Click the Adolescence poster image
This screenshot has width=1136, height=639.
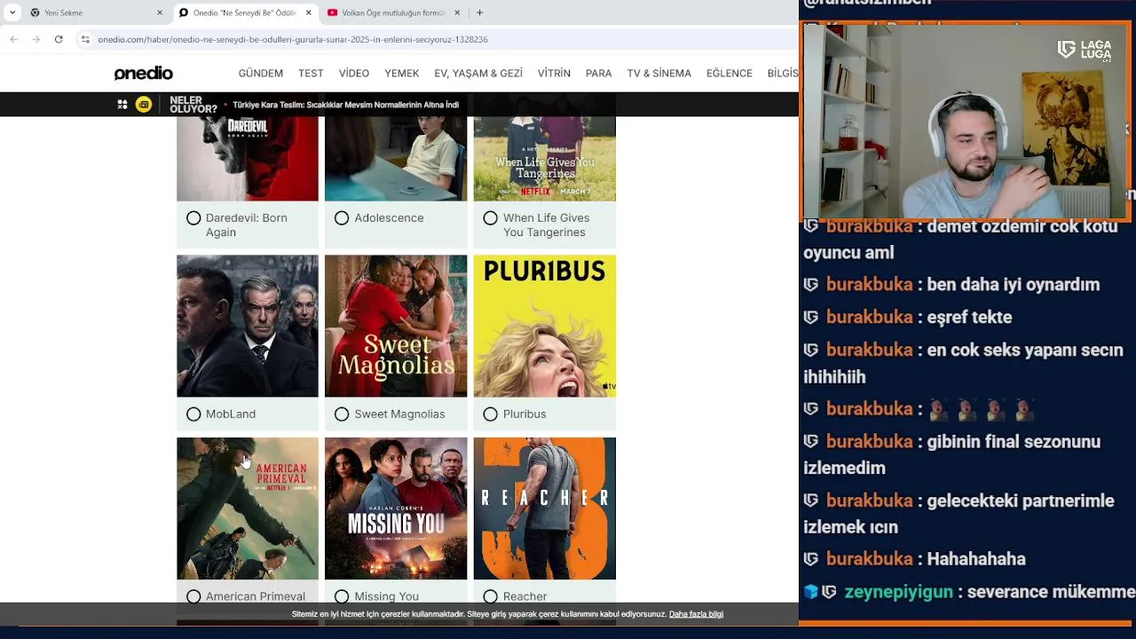pos(396,159)
